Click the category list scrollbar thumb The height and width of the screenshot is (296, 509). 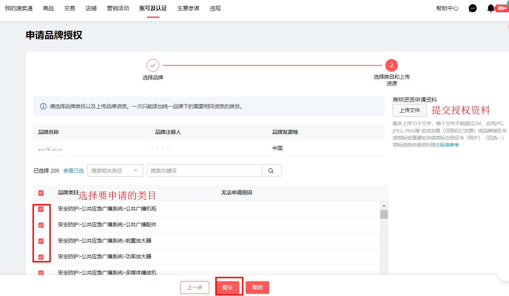(384, 214)
